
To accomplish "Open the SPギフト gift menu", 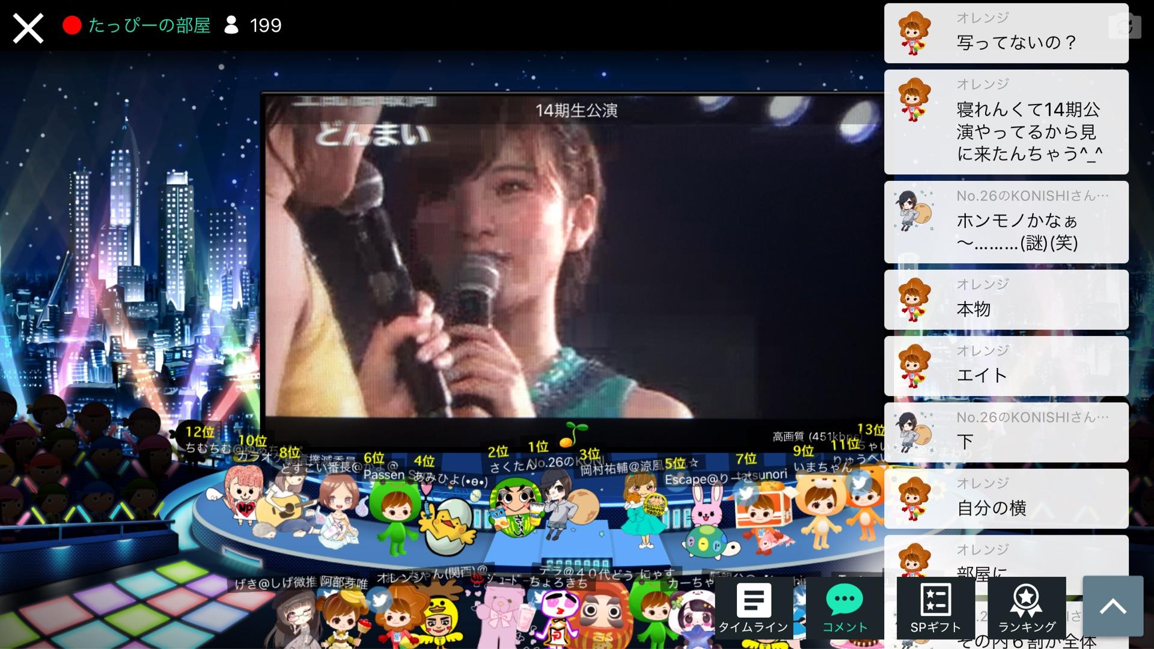I will pyautogui.click(x=935, y=608).
